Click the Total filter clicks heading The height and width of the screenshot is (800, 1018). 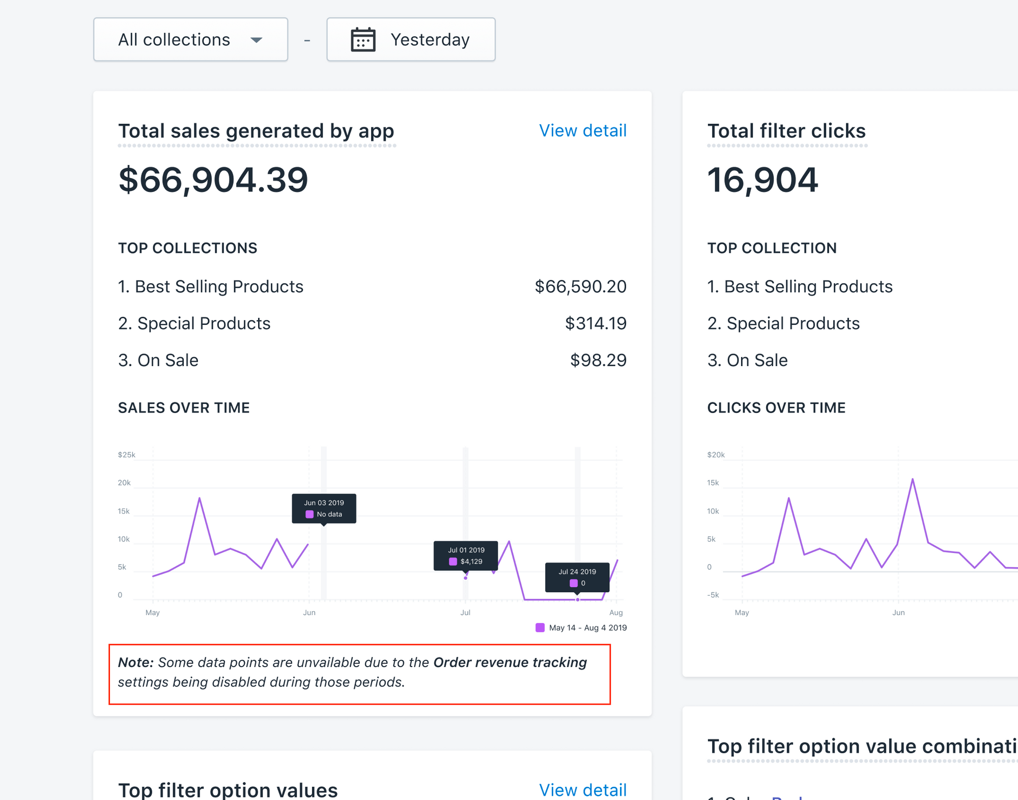(786, 131)
